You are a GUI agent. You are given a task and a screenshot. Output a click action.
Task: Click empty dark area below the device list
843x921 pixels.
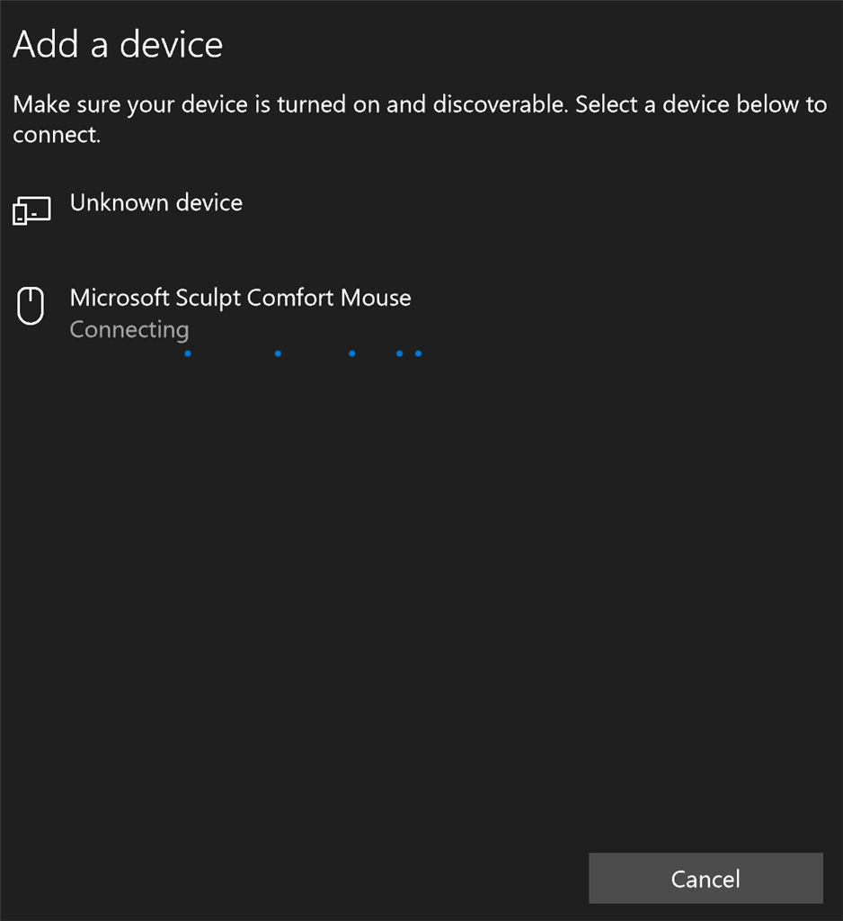coord(421,587)
